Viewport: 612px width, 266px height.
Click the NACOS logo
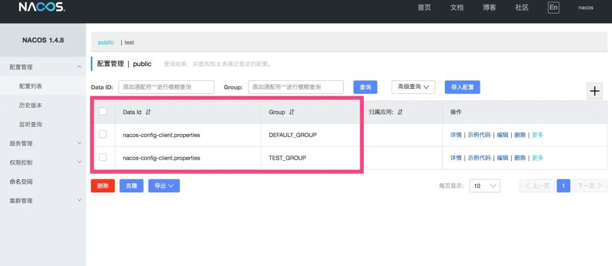click(42, 7)
